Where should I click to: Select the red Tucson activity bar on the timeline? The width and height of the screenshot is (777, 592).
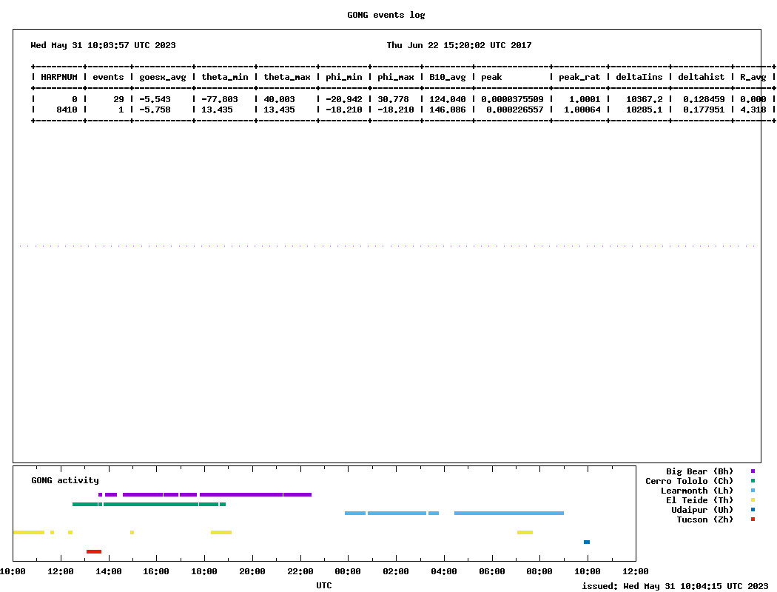click(x=94, y=551)
